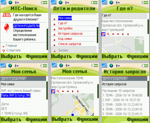
Task: Open the Настройки menu entry
Action: point(65,29)
